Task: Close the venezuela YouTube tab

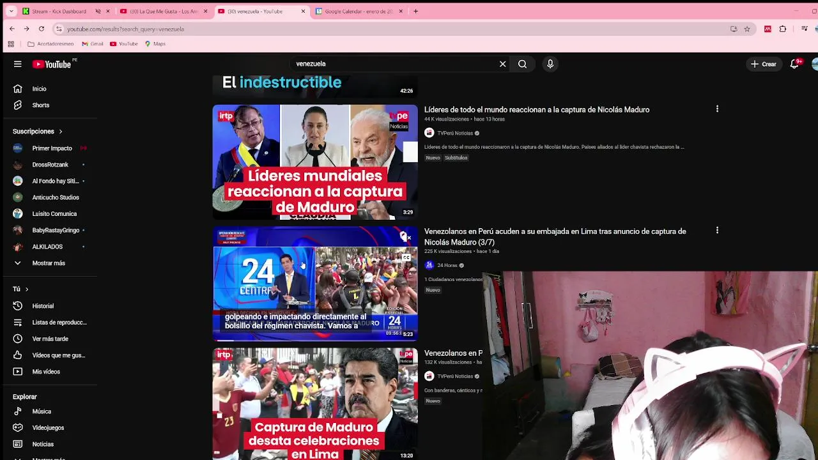Action: coord(303,11)
